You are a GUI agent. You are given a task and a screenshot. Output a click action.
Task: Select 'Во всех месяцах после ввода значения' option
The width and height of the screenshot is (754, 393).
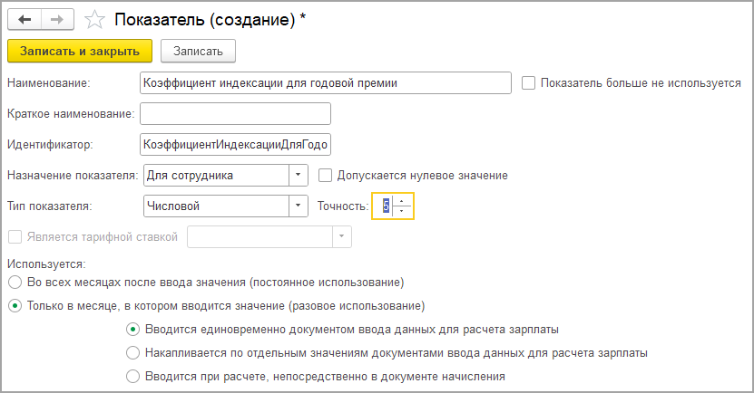(14, 282)
